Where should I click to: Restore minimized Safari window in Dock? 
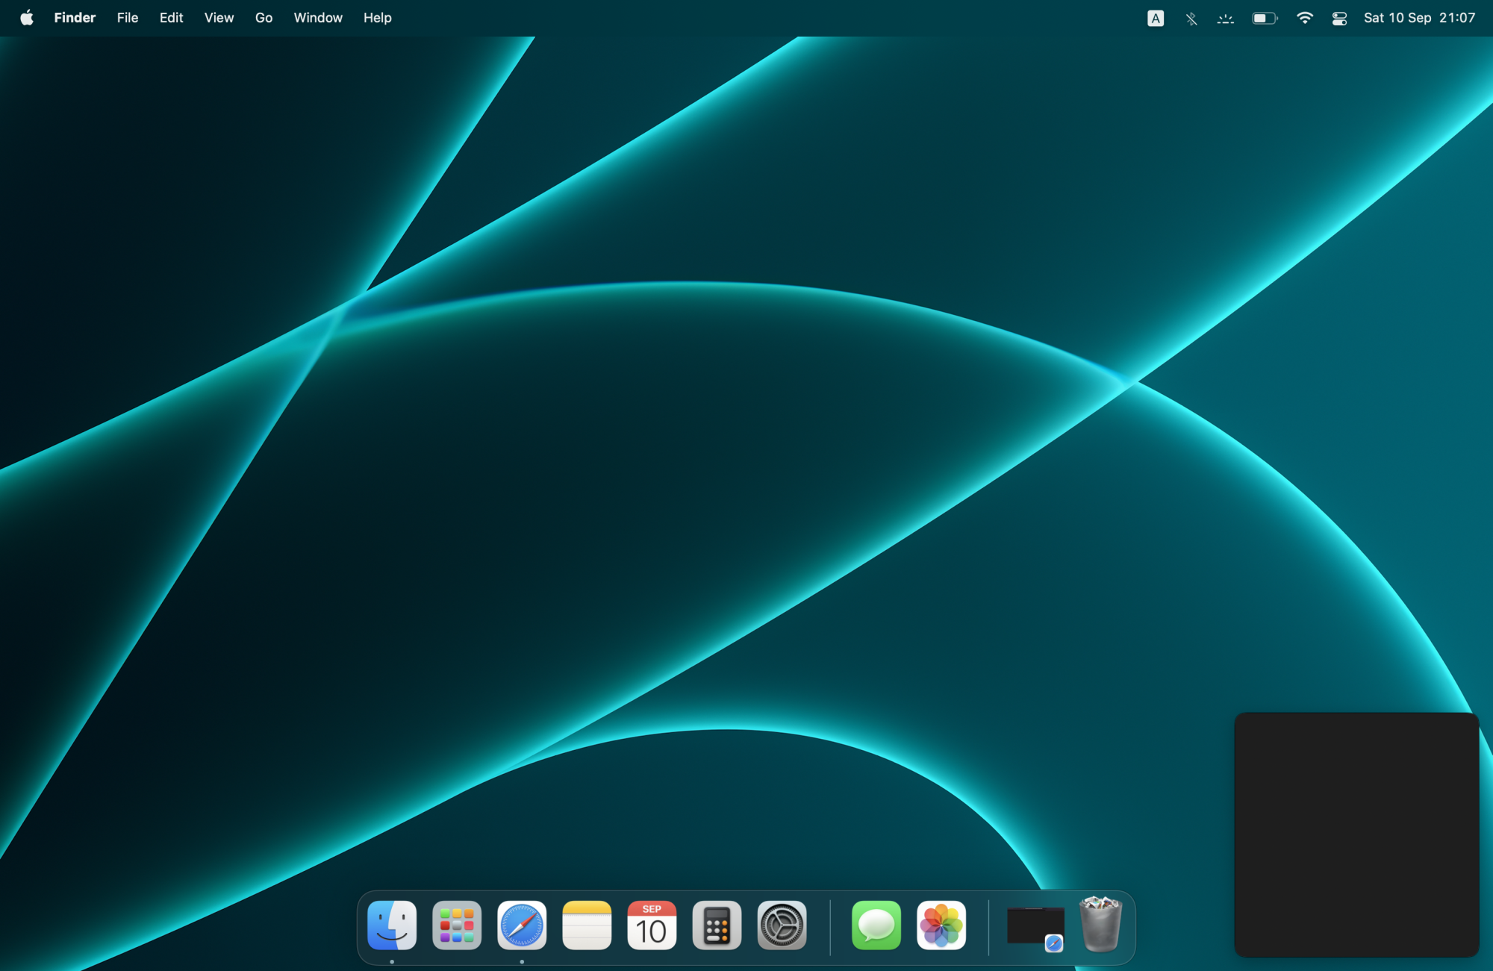(x=1035, y=927)
